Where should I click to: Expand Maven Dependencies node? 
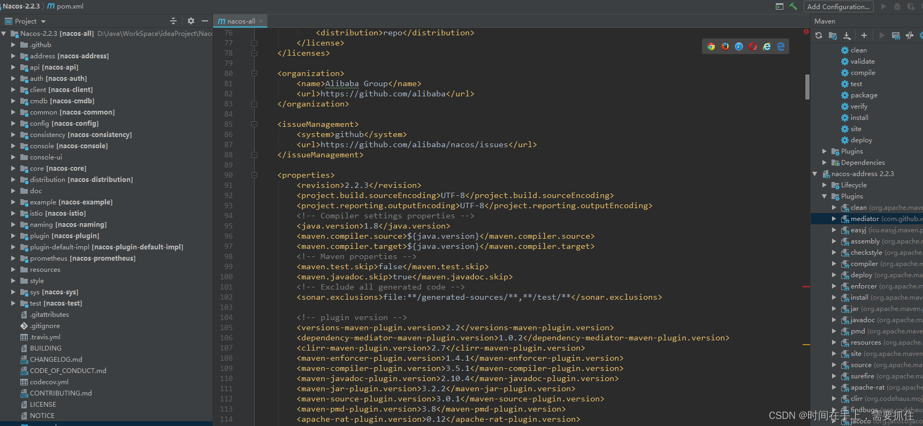coord(825,162)
